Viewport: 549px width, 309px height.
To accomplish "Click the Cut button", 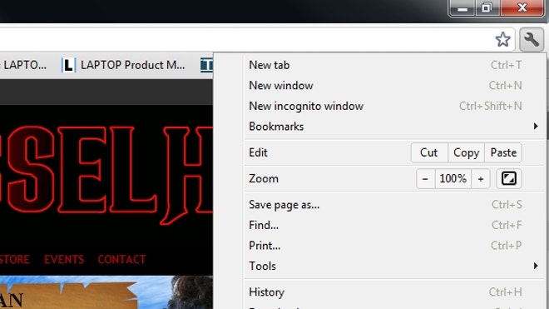I will [x=429, y=152].
